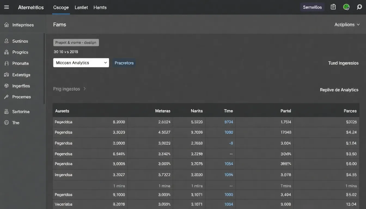Open the hamburger menu icon
The image size is (366, 209).
point(7,7)
